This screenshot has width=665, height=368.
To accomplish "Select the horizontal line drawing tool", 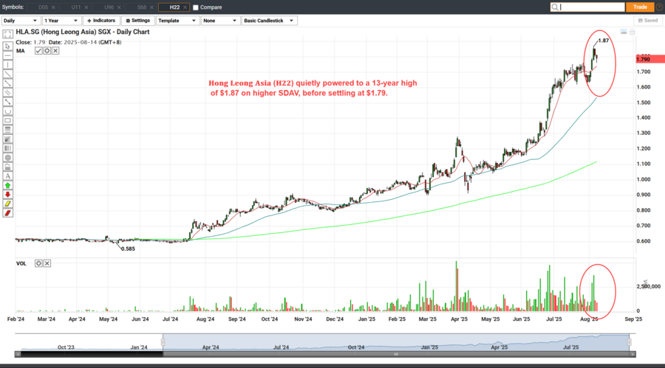I will click(7, 55).
